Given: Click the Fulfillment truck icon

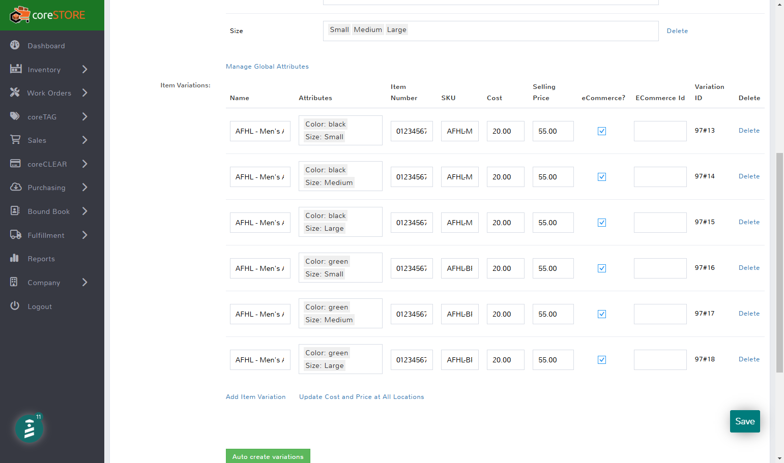Looking at the screenshot, I should coord(16,234).
